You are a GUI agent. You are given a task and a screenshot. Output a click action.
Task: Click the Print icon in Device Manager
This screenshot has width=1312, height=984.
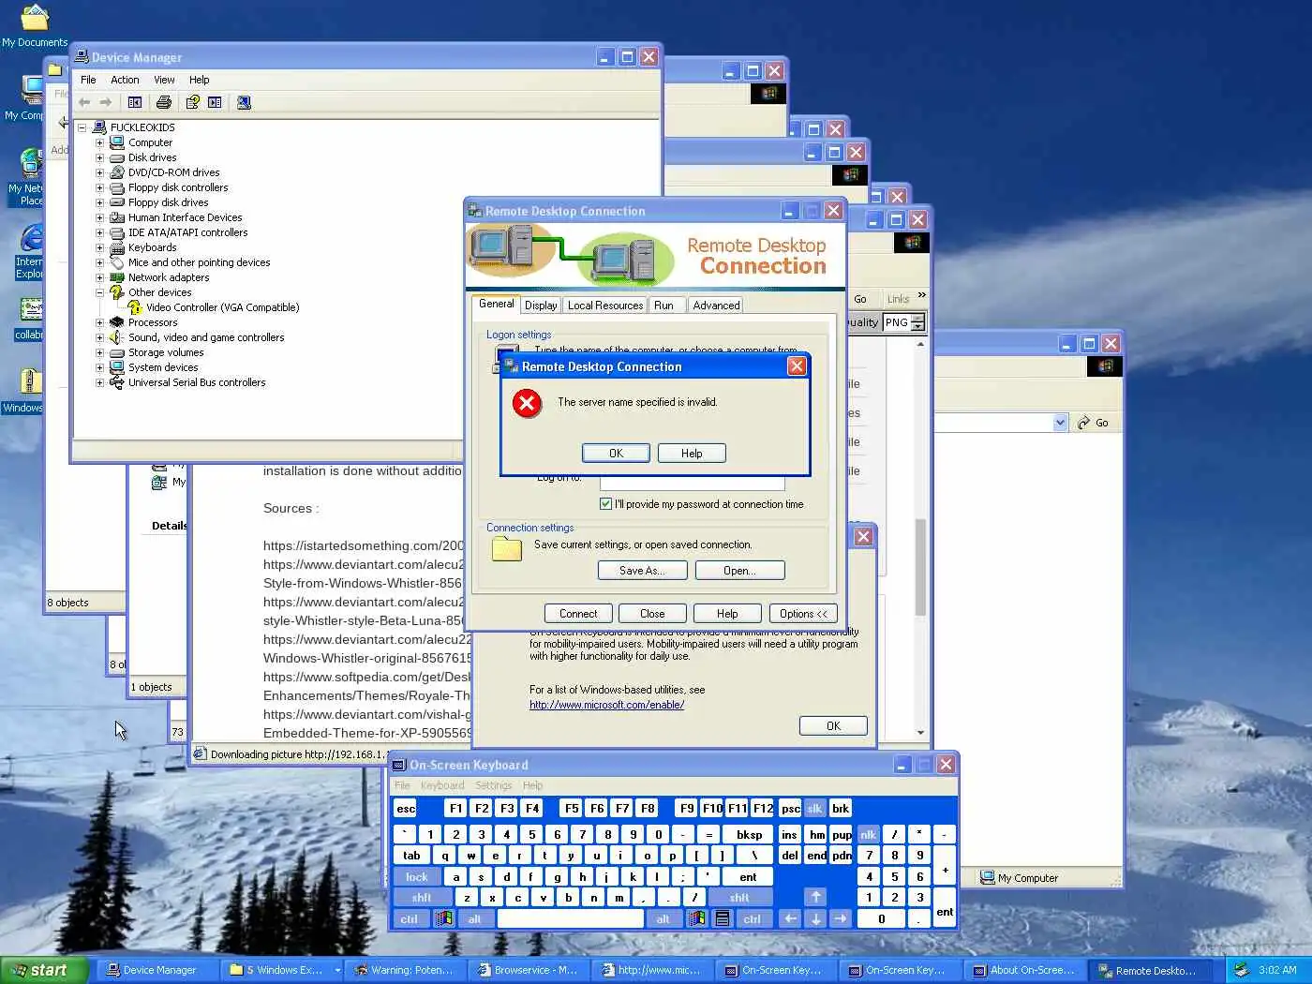point(164,102)
